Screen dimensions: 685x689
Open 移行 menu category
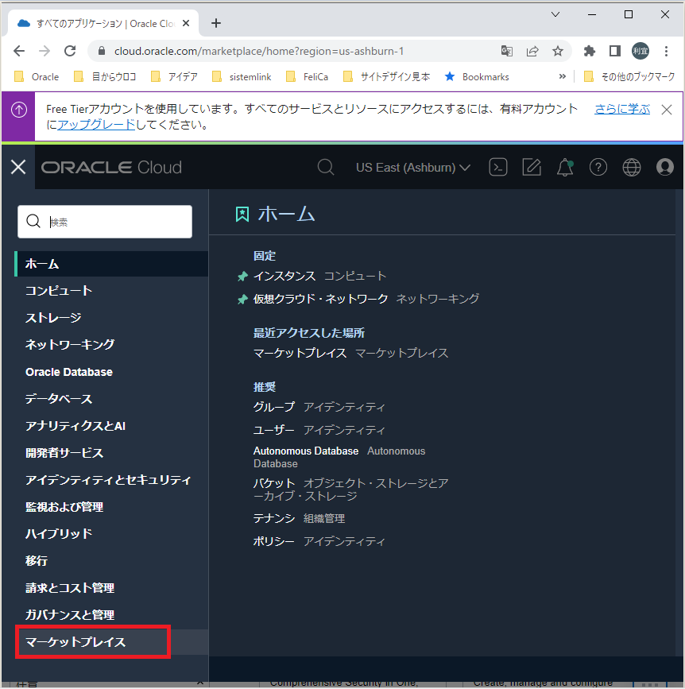(x=37, y=561)
